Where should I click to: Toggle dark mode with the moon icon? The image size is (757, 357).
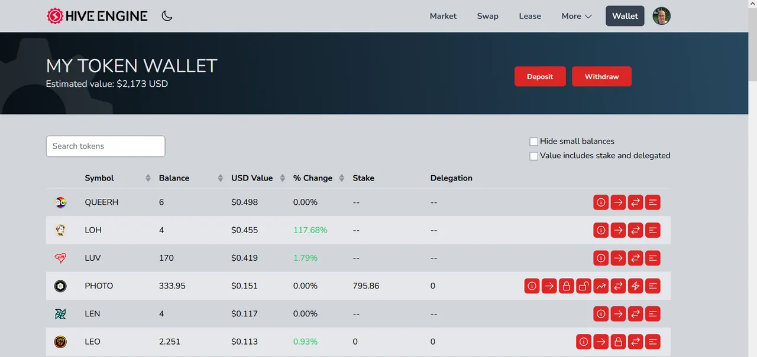[x=167, y=16]
